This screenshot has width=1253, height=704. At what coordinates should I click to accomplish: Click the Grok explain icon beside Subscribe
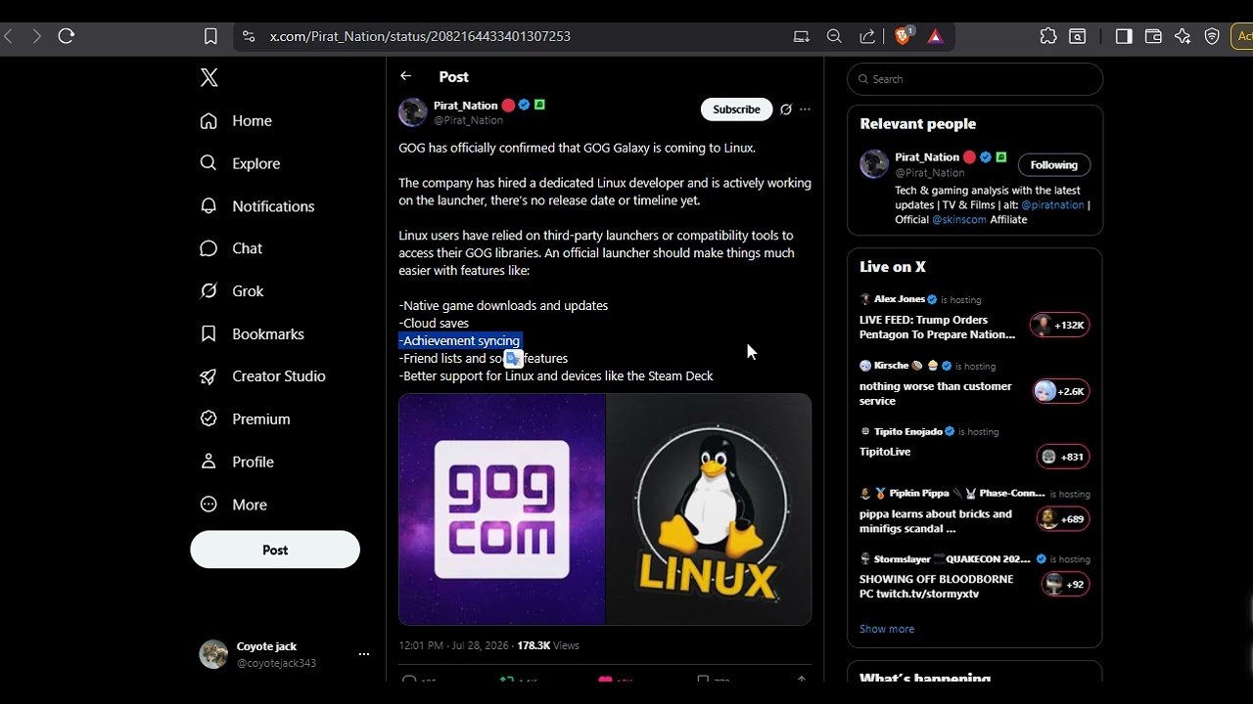click(x=785, y=110)
